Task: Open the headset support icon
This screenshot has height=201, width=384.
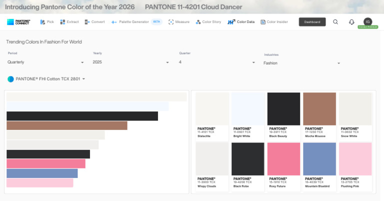Action: [351, 22]
